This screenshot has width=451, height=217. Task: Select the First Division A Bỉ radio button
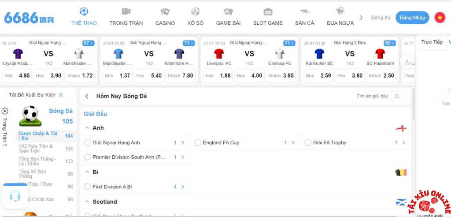tap(87, 187)
